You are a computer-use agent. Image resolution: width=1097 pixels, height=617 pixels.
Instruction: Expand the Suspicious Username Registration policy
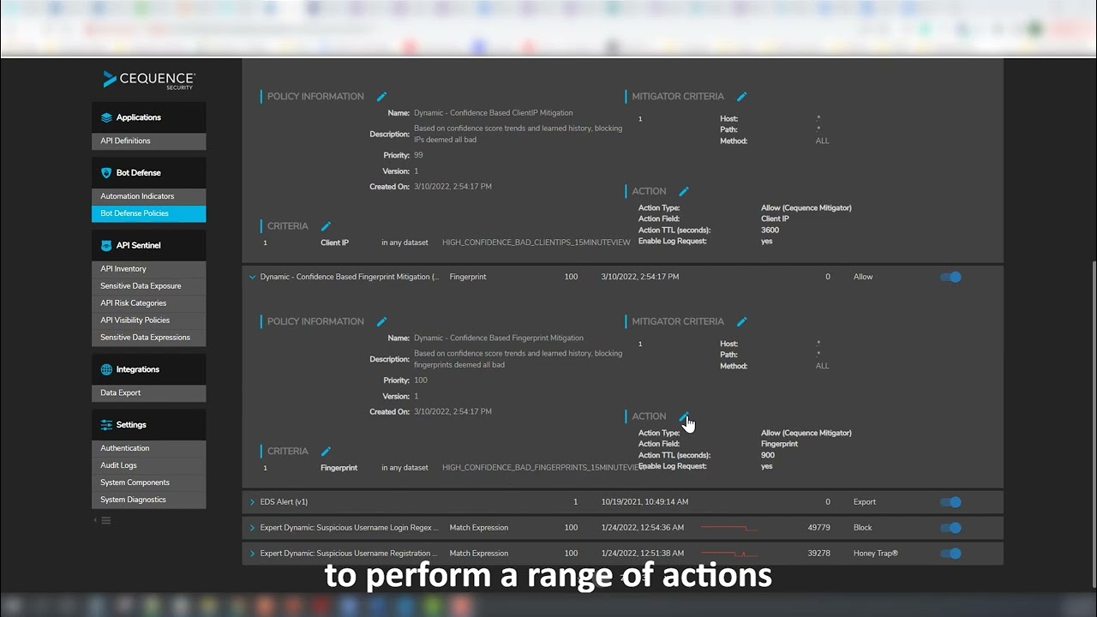click(252, 553)
